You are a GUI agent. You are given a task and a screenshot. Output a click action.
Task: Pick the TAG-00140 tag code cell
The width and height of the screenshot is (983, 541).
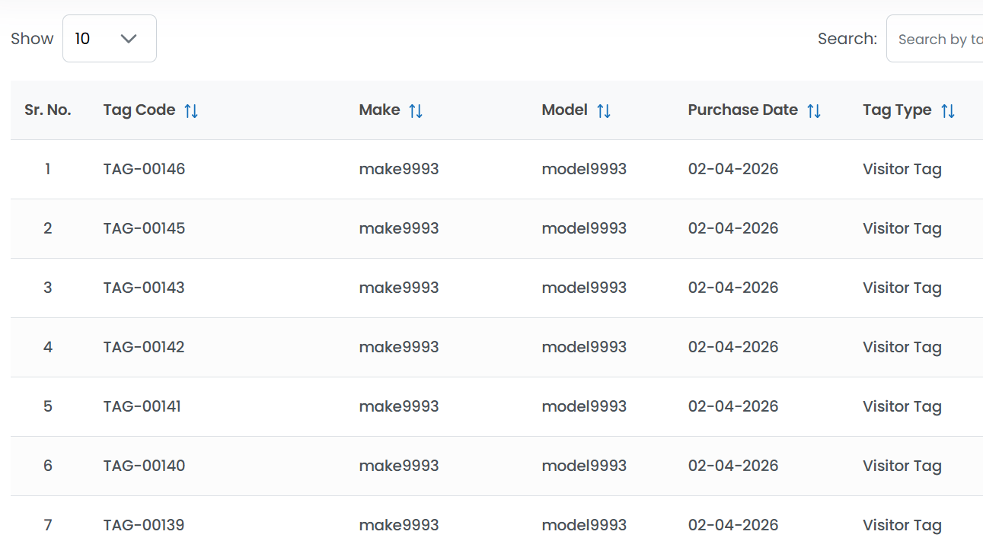point(144,466)
